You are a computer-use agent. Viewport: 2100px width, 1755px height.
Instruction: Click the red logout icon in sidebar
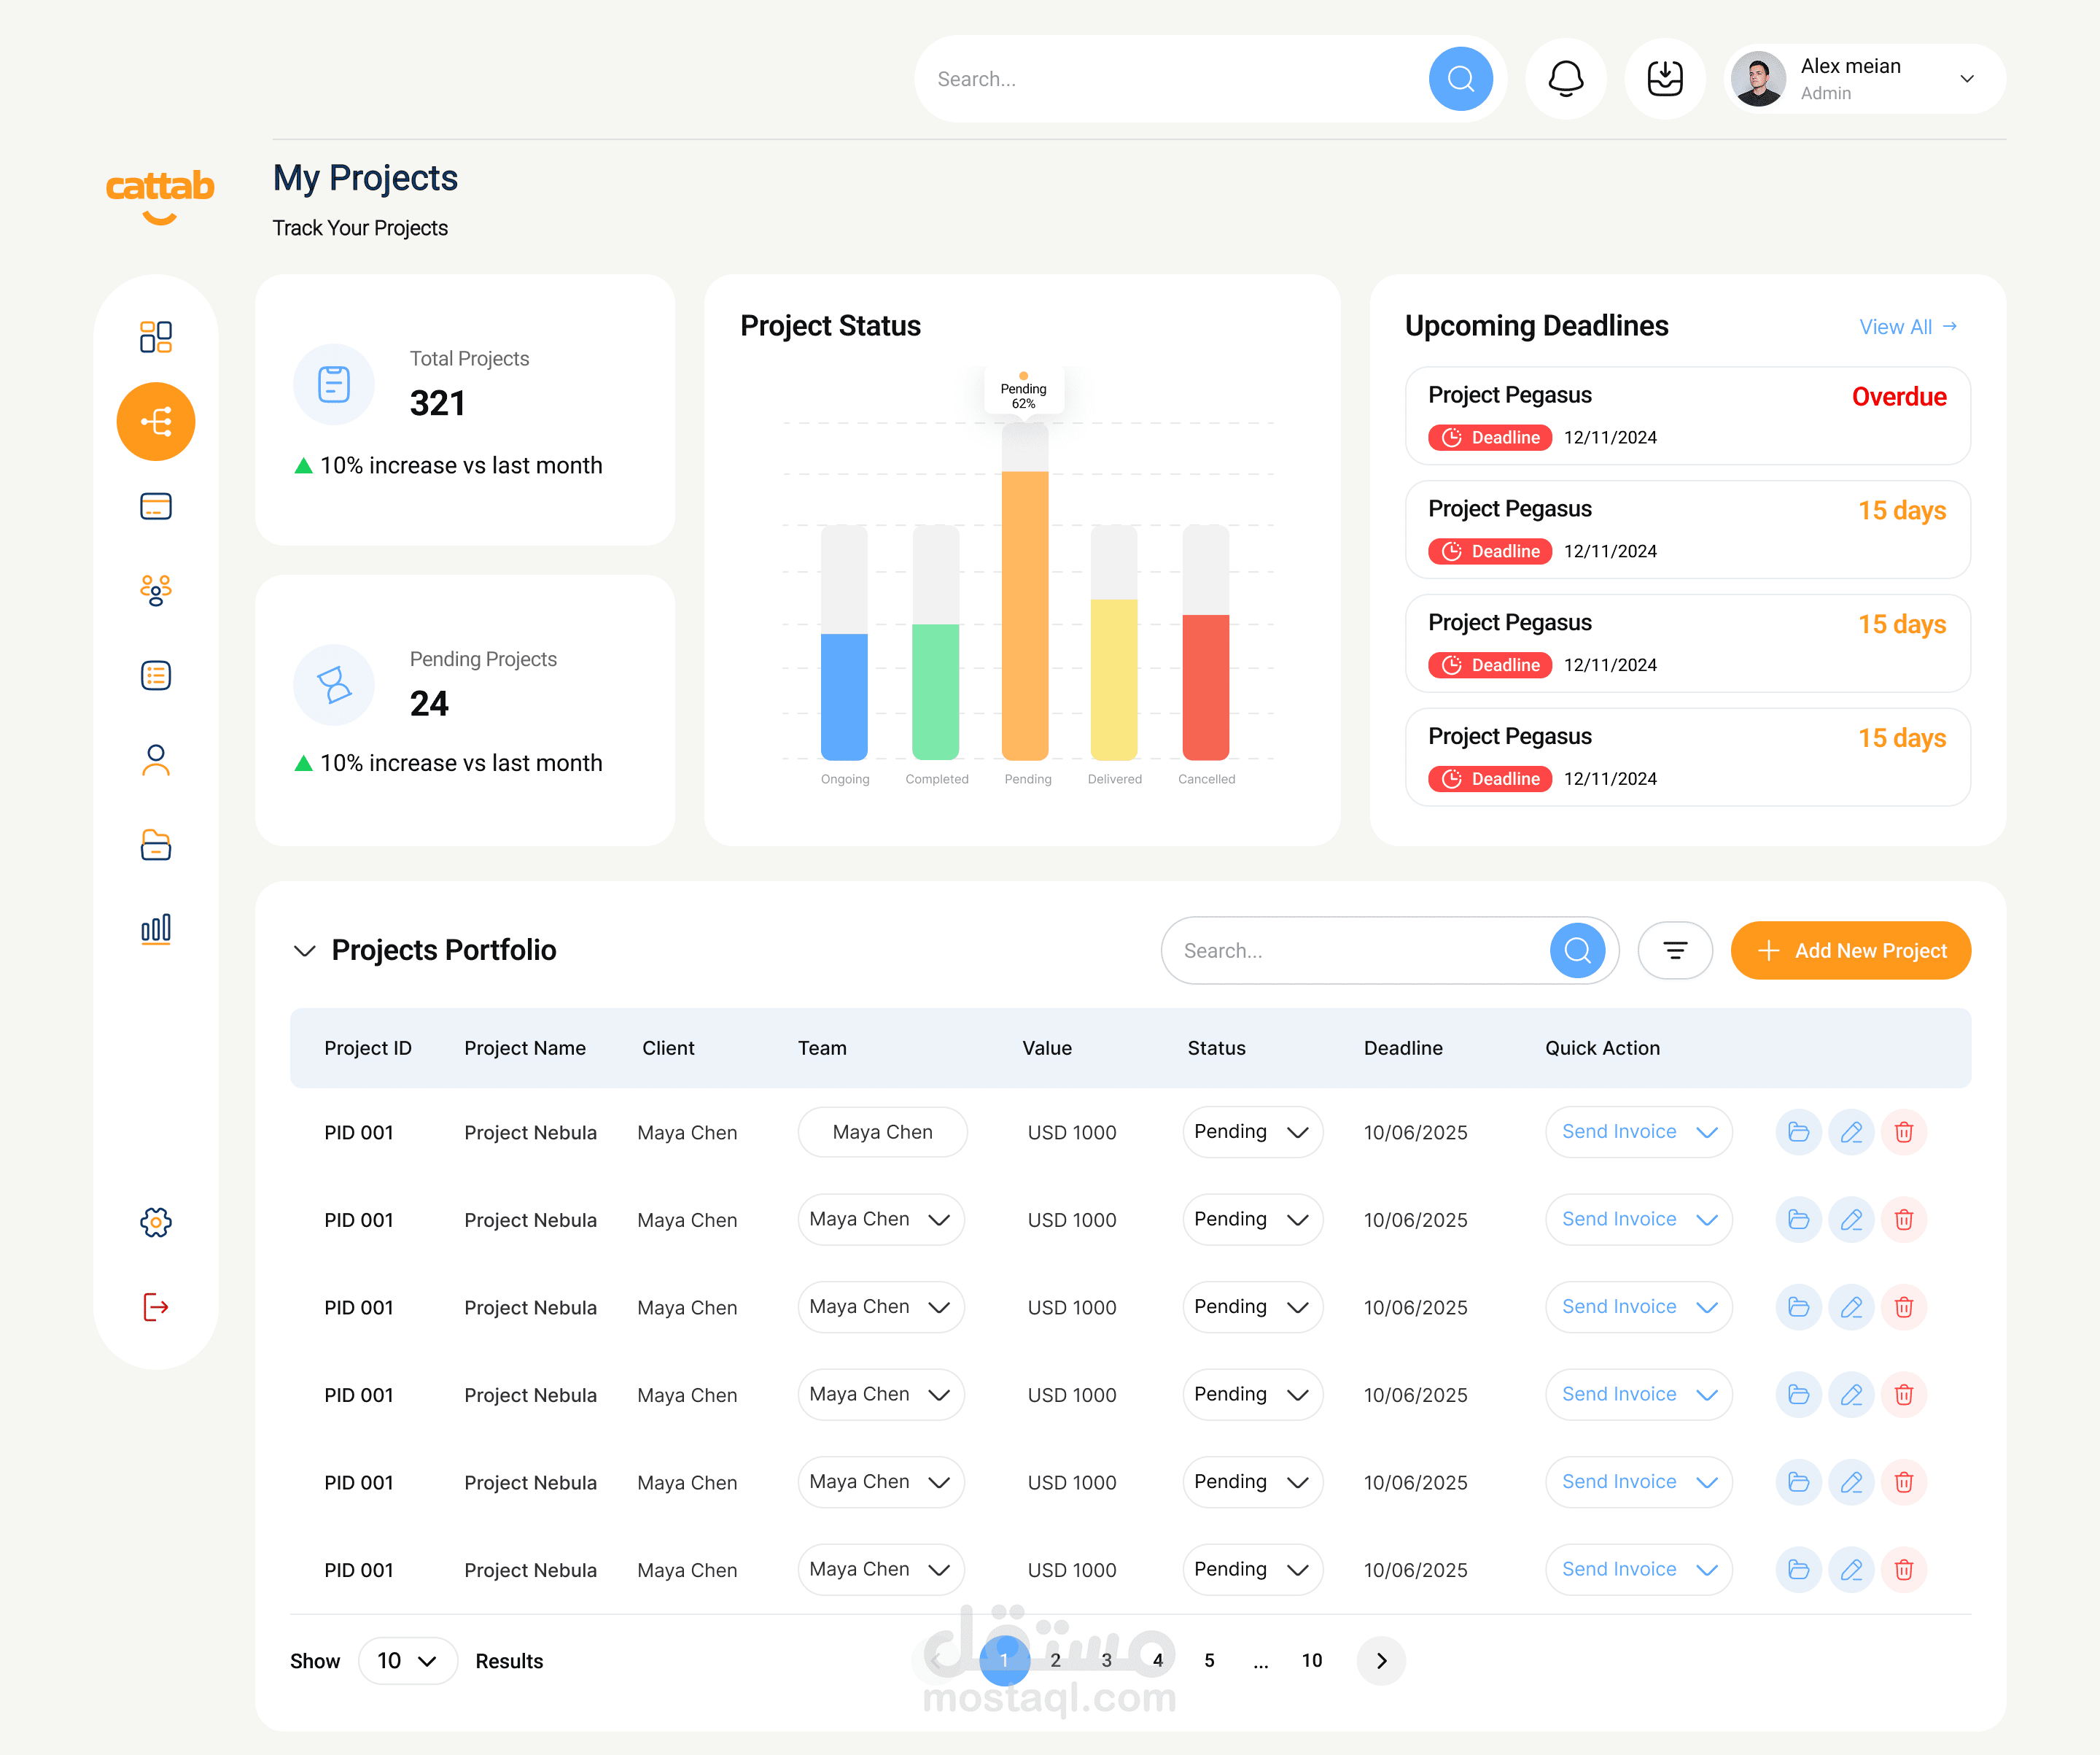tap(156, 1306)
